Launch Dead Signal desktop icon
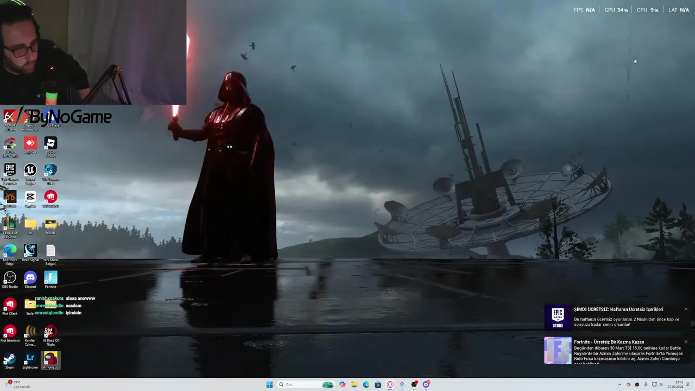 point(30,253)
